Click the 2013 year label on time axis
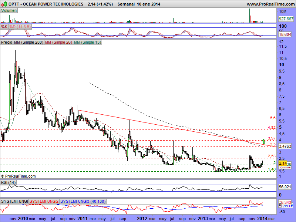The width and height of the screenshot is (296, 222). point(202,219)
